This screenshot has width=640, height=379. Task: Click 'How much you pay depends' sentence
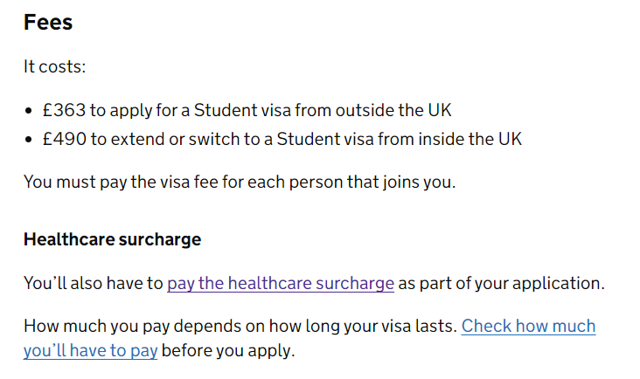tap(240, 326)
